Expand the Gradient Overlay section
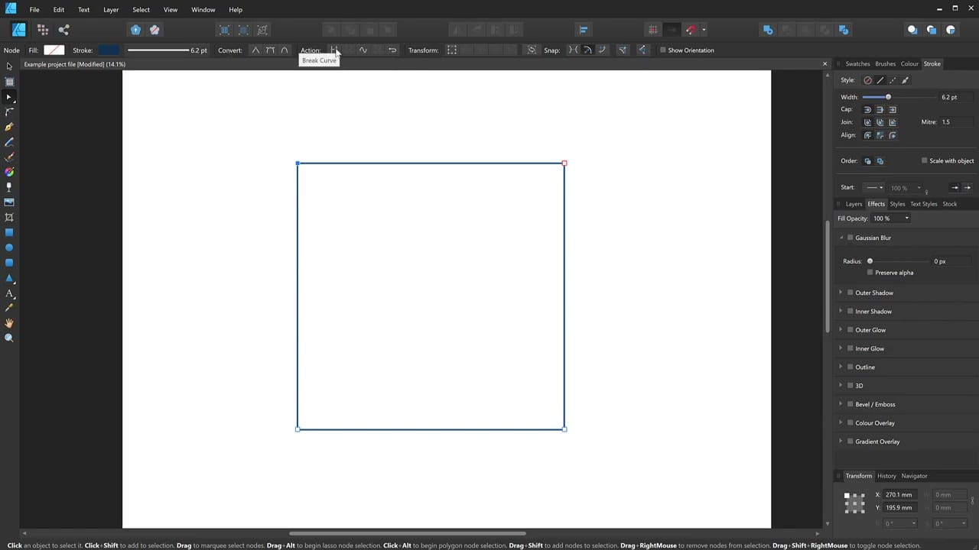The image size is (979, 550). (841, 442)
